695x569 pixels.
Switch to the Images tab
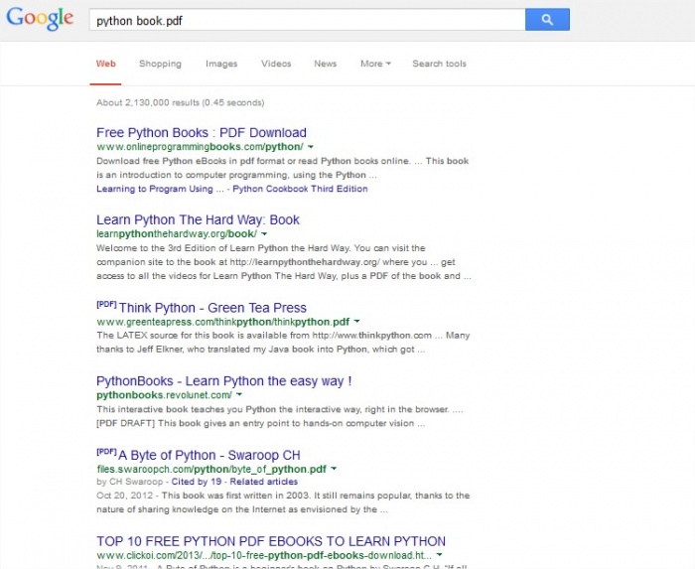pyautogui.click(x=221, y=64)
